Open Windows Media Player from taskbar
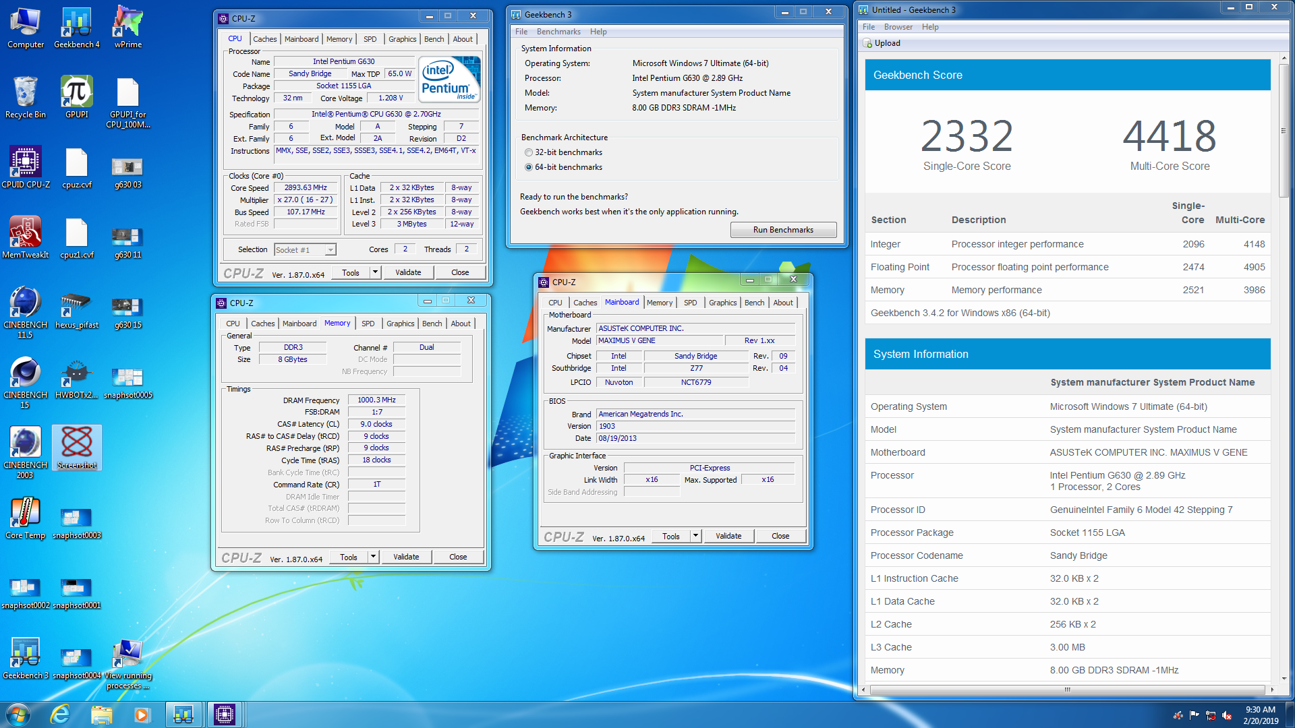The width and height of the screenshot is (1295, 728). coord(142,714)
